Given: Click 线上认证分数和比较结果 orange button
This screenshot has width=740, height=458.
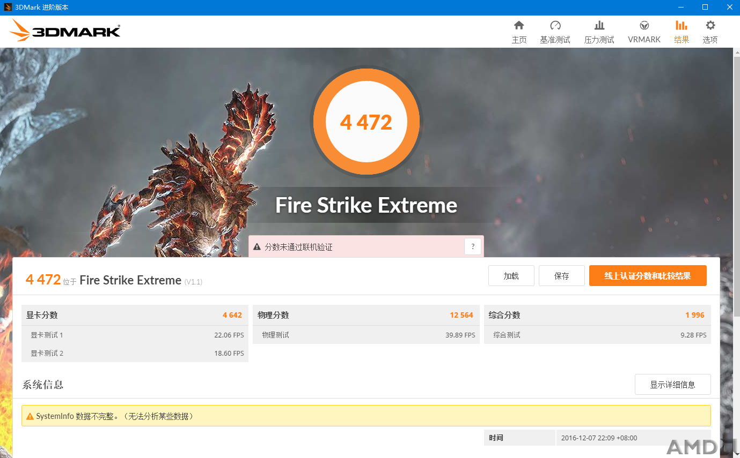Looking at the screenshot, I should [648, 276].
